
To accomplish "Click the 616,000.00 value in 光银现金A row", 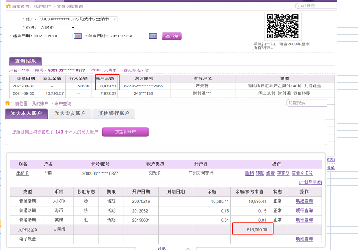I will [x=257, y=230].
